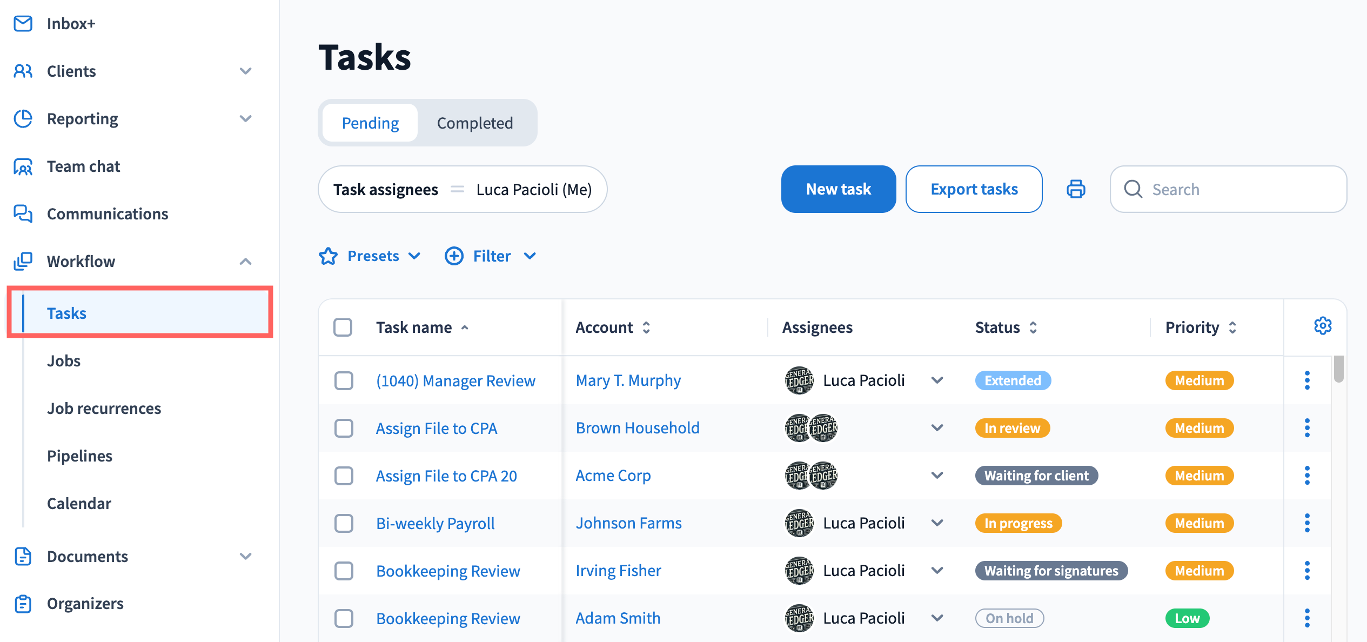Expand assignees dropdown for Brown Household row

(x=937, y=428)
